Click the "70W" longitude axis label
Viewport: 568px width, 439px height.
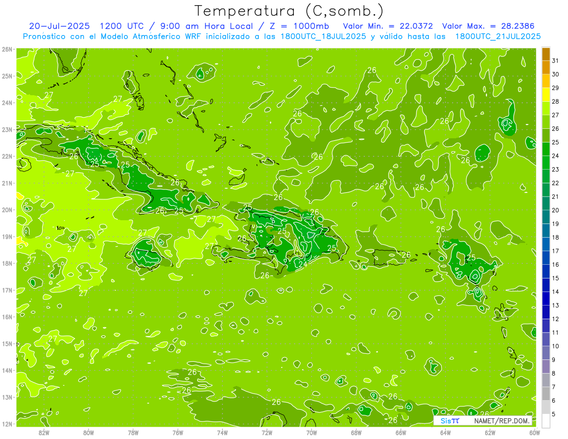tap(311, 432)
